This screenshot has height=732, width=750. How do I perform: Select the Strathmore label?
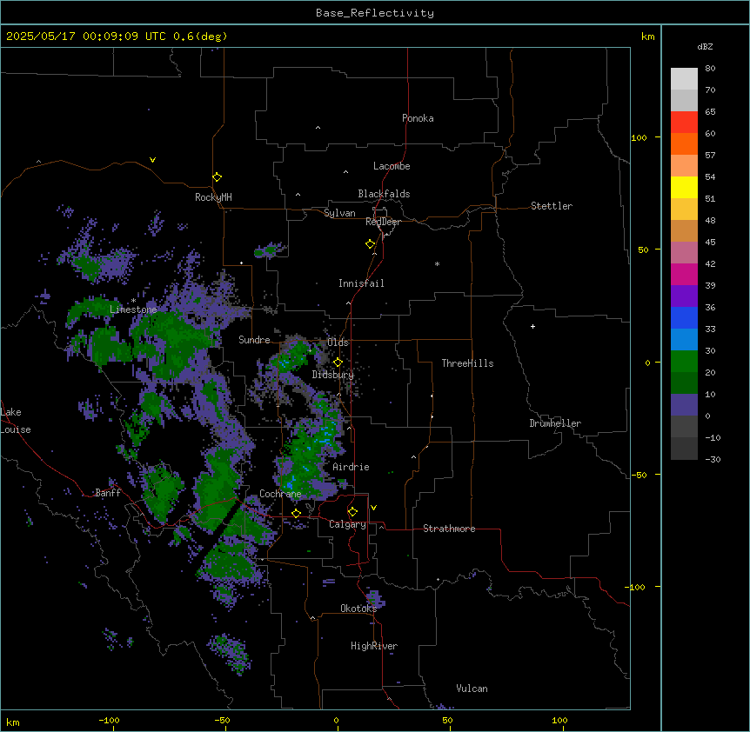click(449, 529)
